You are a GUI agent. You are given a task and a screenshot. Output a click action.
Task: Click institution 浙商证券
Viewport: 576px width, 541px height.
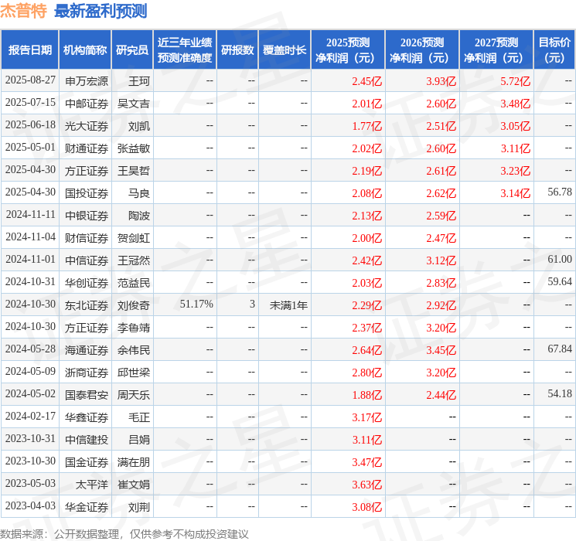pos(87,373)
